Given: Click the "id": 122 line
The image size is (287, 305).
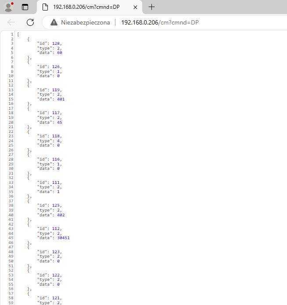Looking at the screenshot, I should point(50,275).
